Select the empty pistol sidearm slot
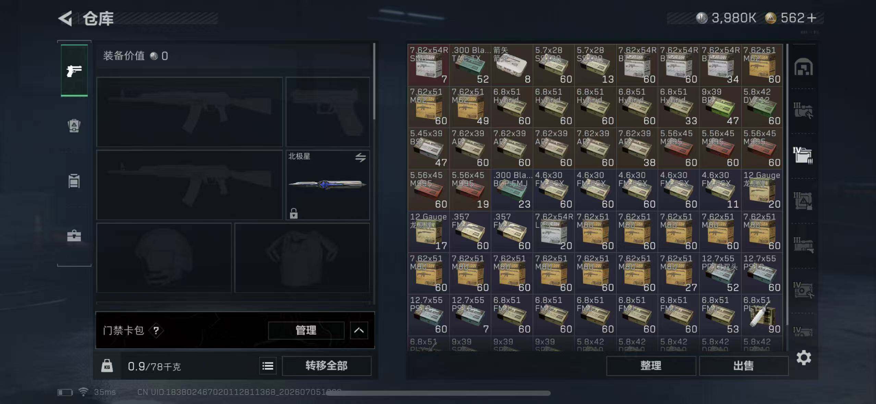The width and height of the screenshot is (876, 404). (x=328, y=112)
